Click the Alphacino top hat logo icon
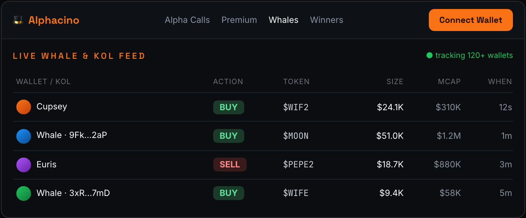Screen dimensions: 526x218 [x=18, y=20]
